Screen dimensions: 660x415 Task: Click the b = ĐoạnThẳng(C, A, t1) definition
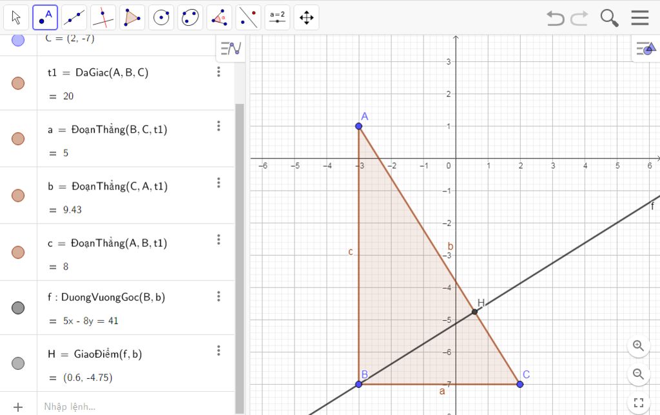click(108, 186)
